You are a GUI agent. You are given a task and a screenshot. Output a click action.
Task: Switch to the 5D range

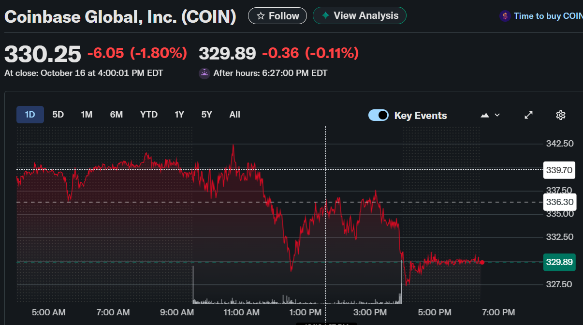click(58, 115)
